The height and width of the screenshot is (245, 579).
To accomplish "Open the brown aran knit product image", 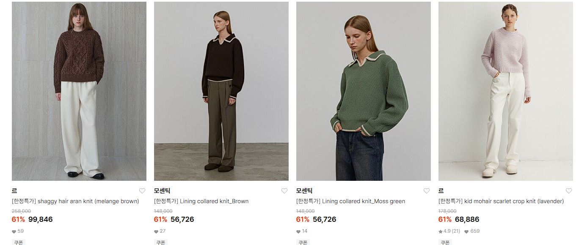I will pyautogui.click(x=79, y=91).
